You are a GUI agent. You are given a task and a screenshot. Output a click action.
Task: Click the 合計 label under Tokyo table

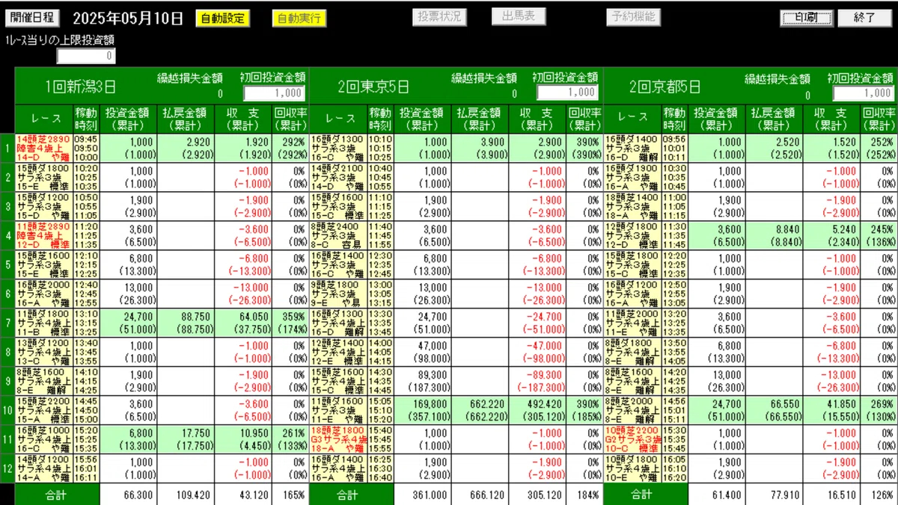347,495
